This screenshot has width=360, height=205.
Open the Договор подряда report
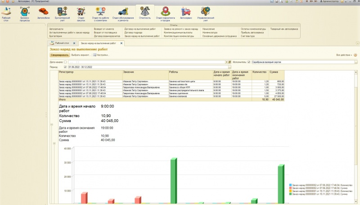[133, 32]
